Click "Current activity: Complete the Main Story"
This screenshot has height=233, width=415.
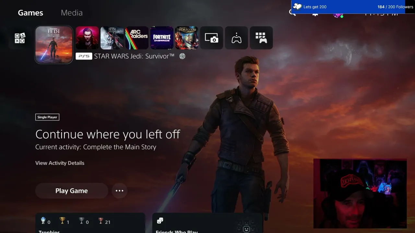point(96,147)
